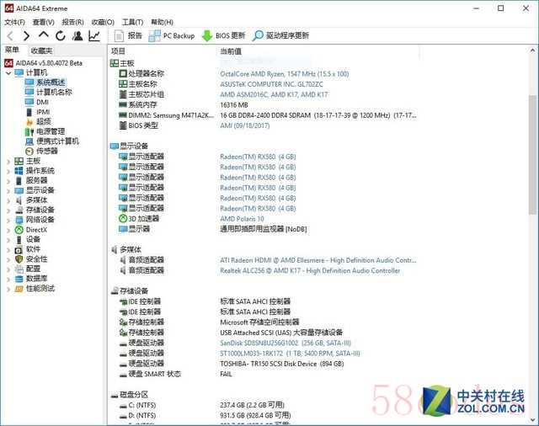
Task: Open the AMD ASM2016C chipset link
Action: point(274,94)
